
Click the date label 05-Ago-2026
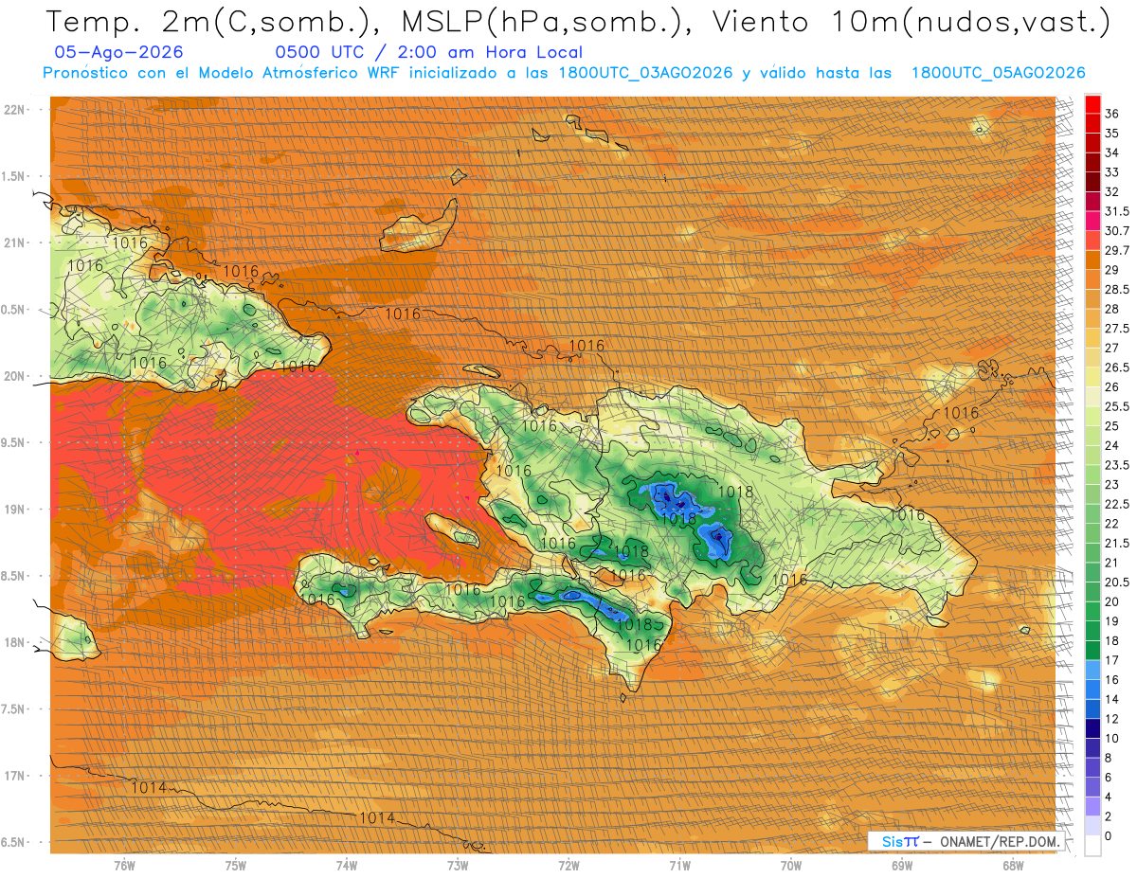(x=119, y=52)
